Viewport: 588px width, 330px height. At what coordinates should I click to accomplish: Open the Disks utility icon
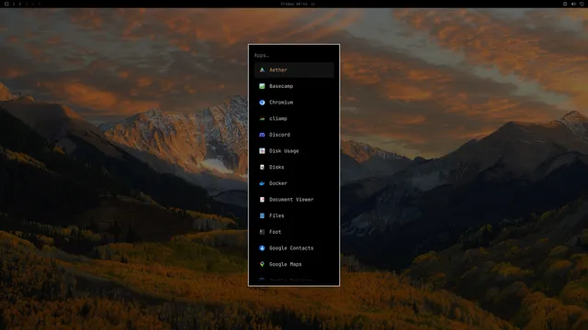pyautogui.click(x=262, y=167)
